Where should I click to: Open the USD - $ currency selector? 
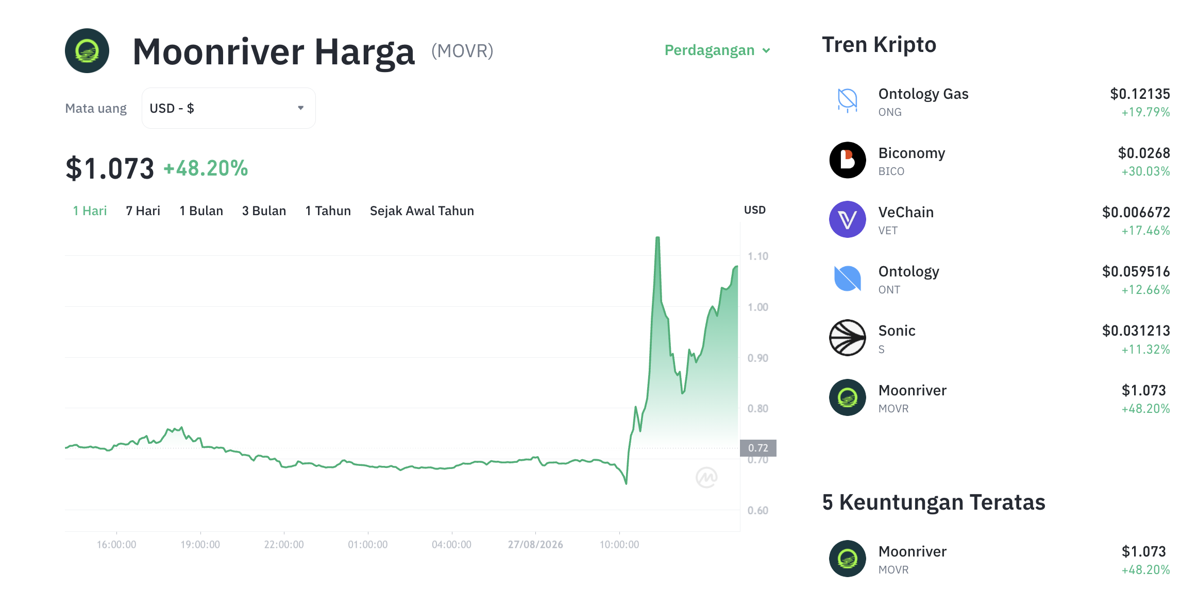coord(228,108)
